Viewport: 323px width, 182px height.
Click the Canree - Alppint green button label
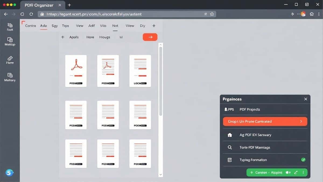[269, 173]
